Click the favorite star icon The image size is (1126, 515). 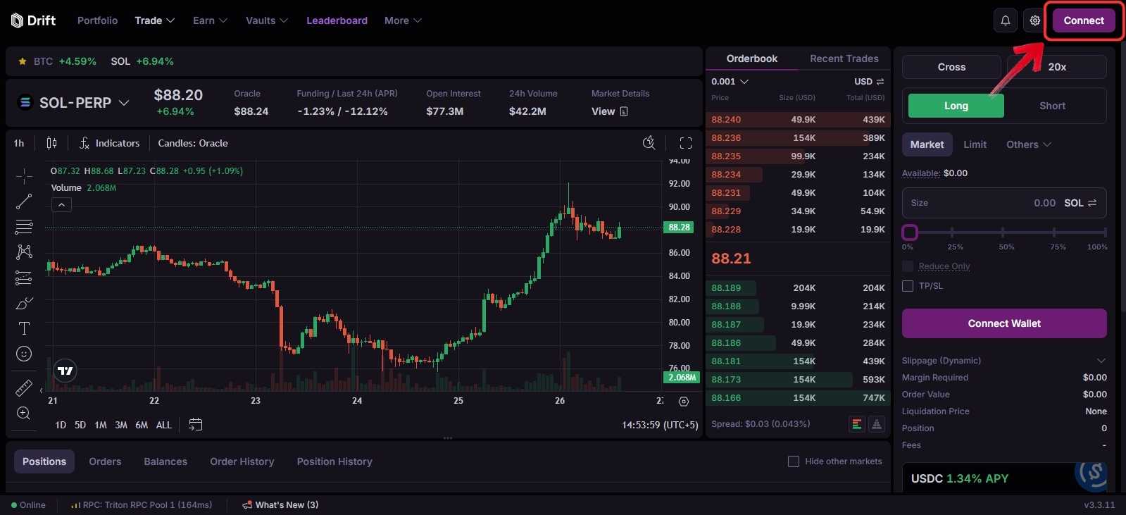click(23, 61)
